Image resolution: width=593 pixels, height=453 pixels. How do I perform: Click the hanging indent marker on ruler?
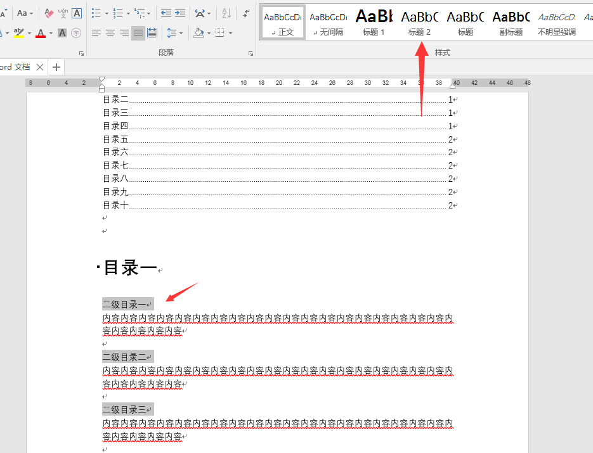[101, 86]
